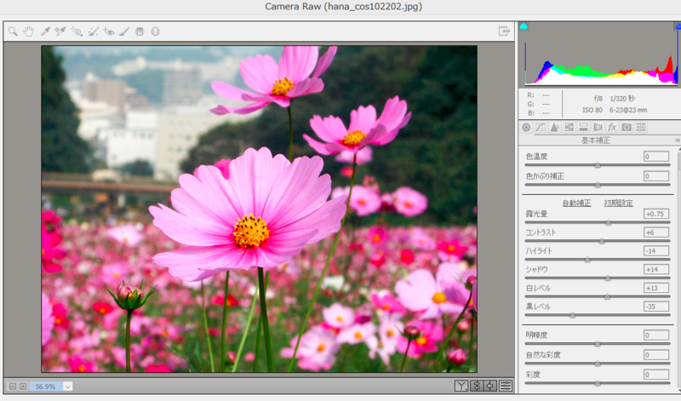681x401 pixels.
Task: Click the 明瞭度 value field
Action: coord(656,335)
